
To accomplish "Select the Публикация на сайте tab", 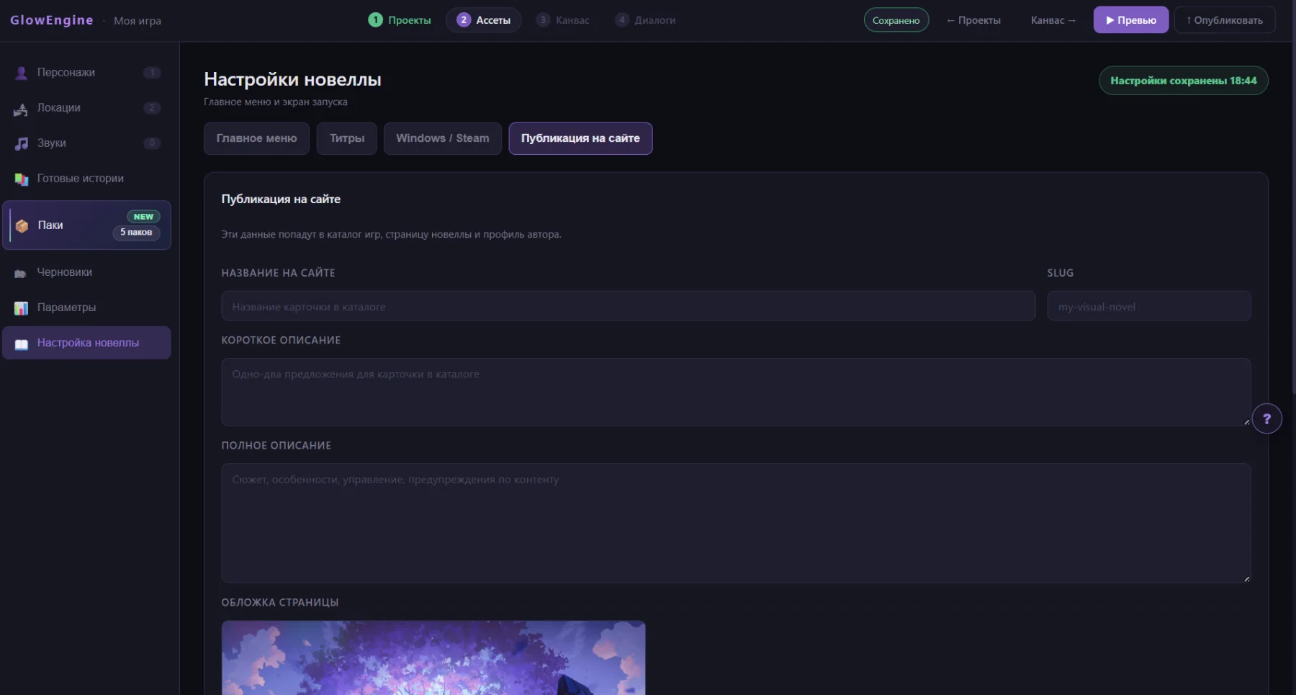I will click(x=580, y=138).
